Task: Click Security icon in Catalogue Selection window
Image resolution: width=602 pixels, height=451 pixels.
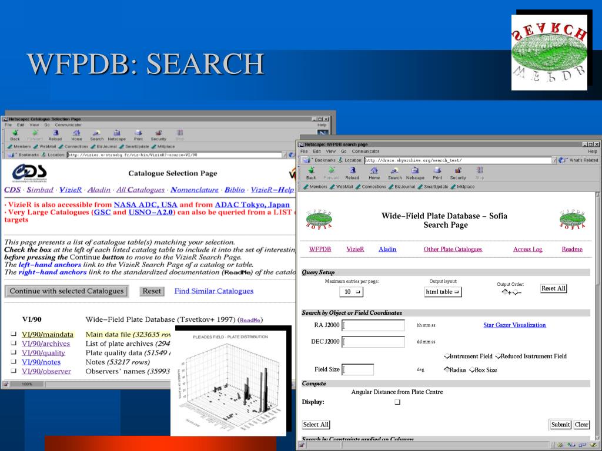Action: coord(159,135)
